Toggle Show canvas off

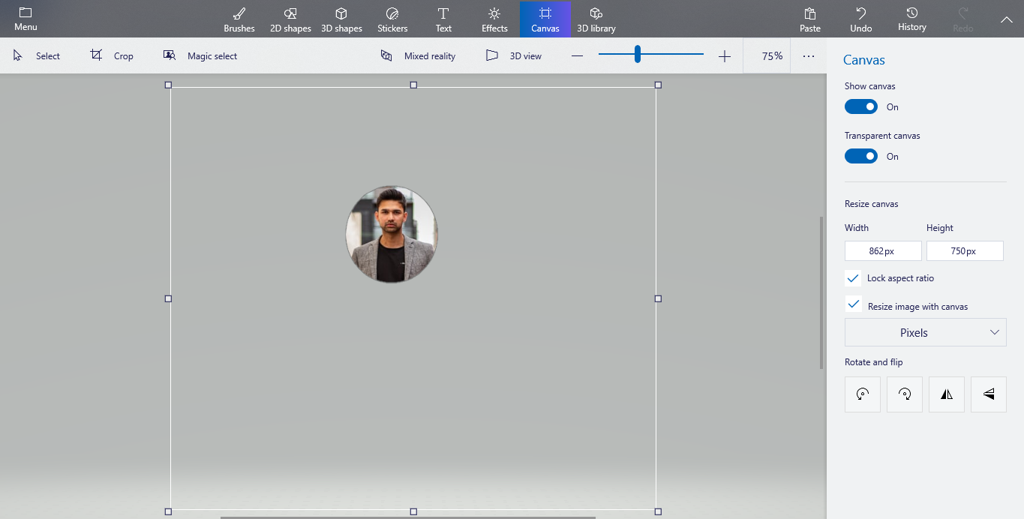coord(860,106)
